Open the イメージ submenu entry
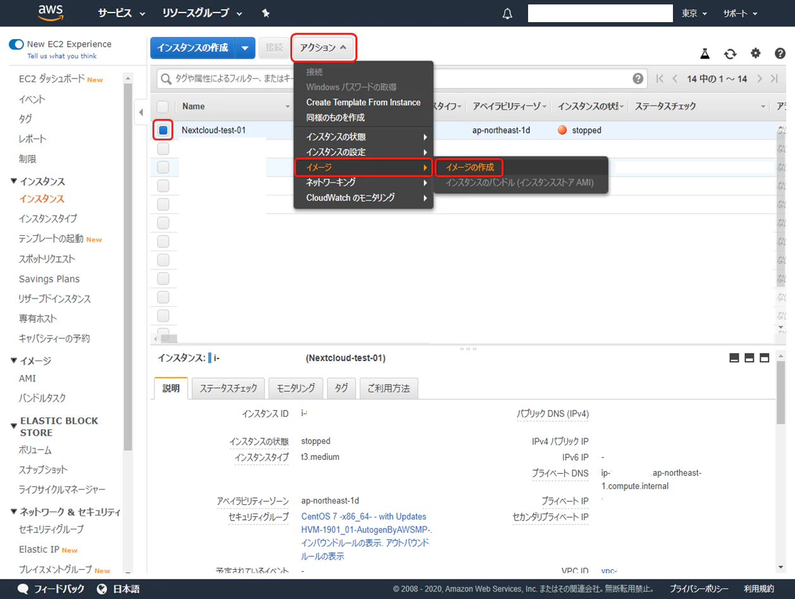This screenshot has height=599, width=795. (363, 167)
